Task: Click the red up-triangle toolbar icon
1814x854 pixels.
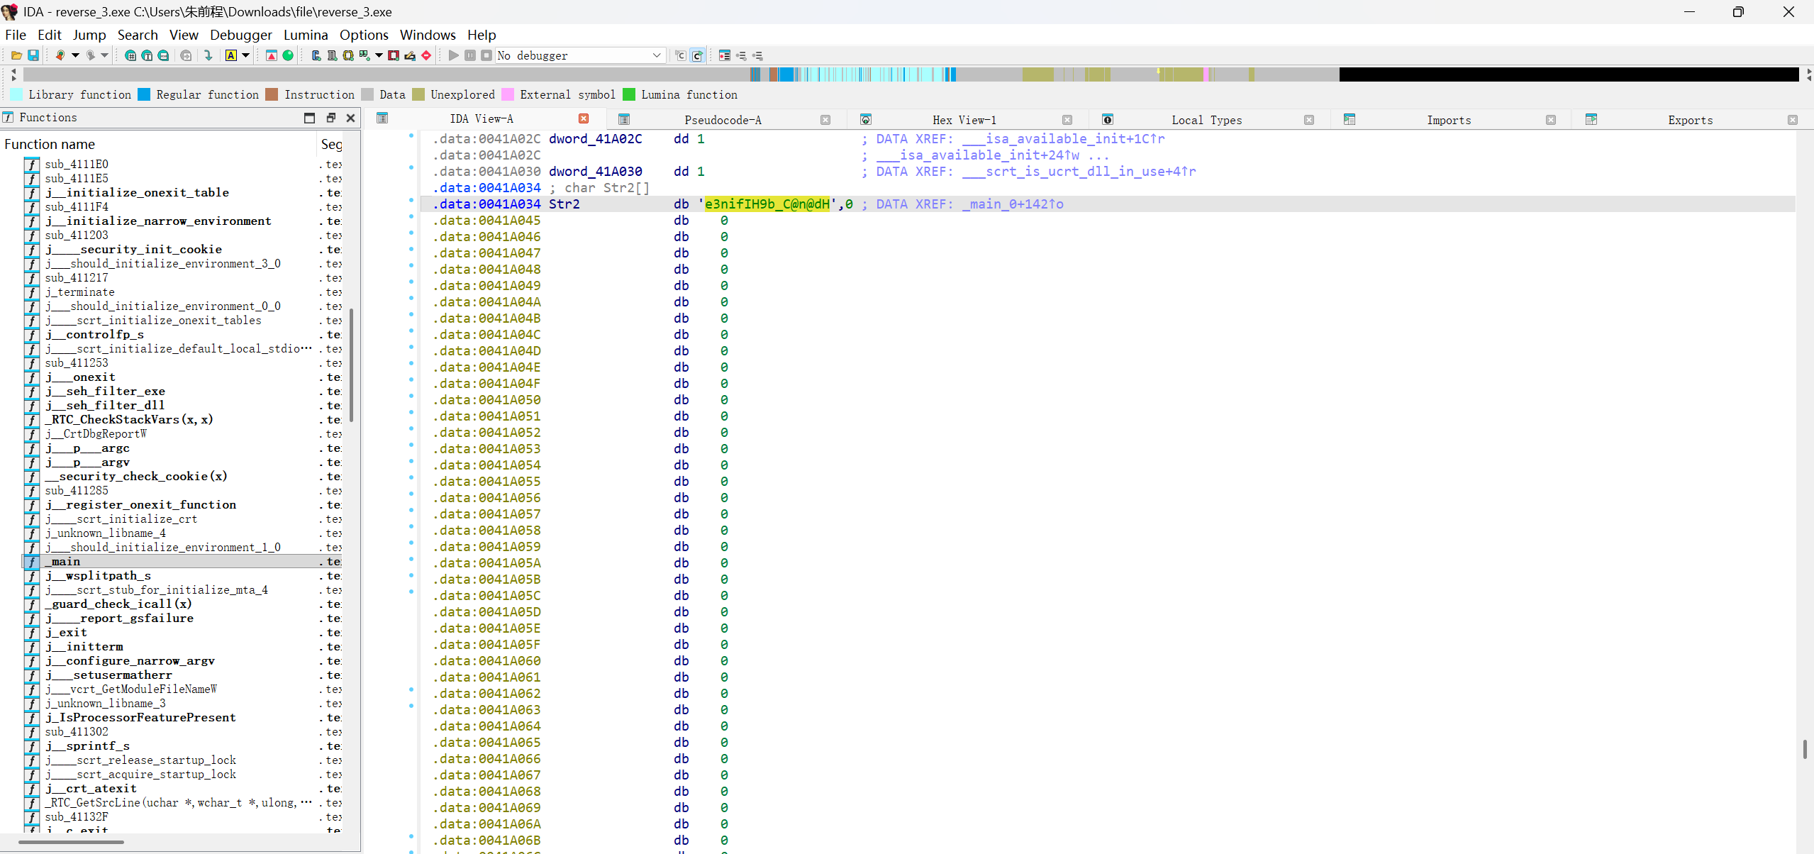Action: [272, 55]
